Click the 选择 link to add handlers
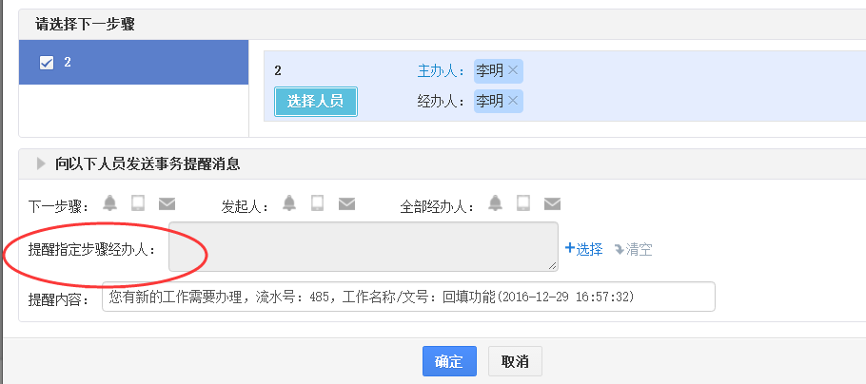 pos(584,249)
